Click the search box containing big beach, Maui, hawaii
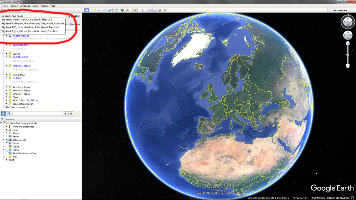 (33, 16)
